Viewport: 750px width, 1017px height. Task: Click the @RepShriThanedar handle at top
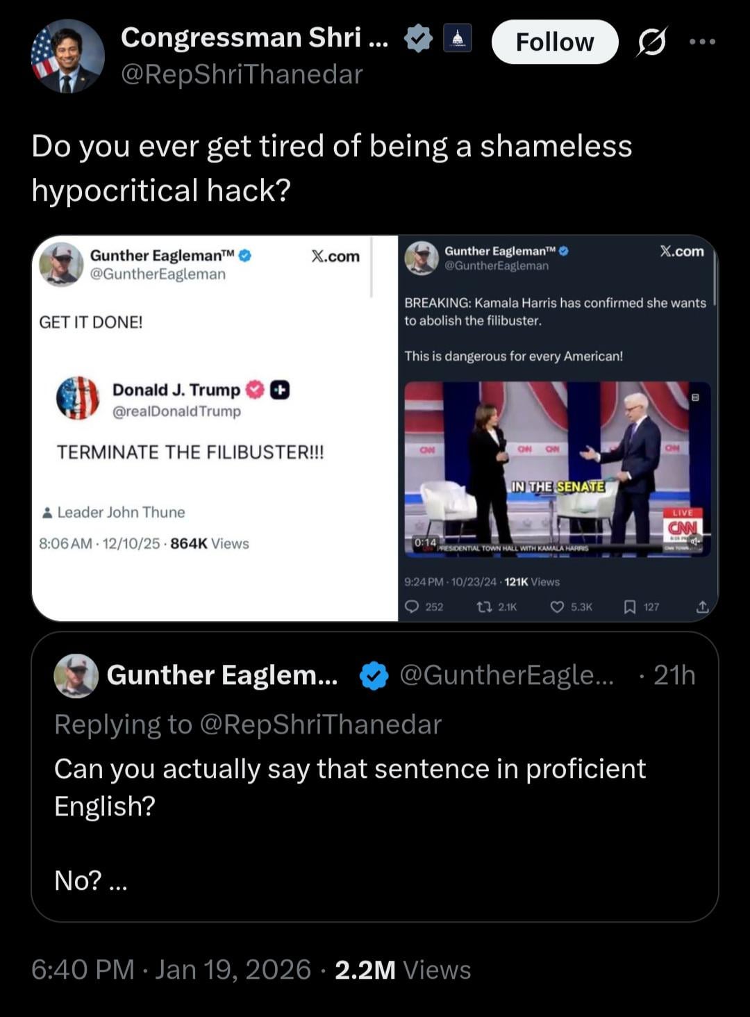[242, 74]
